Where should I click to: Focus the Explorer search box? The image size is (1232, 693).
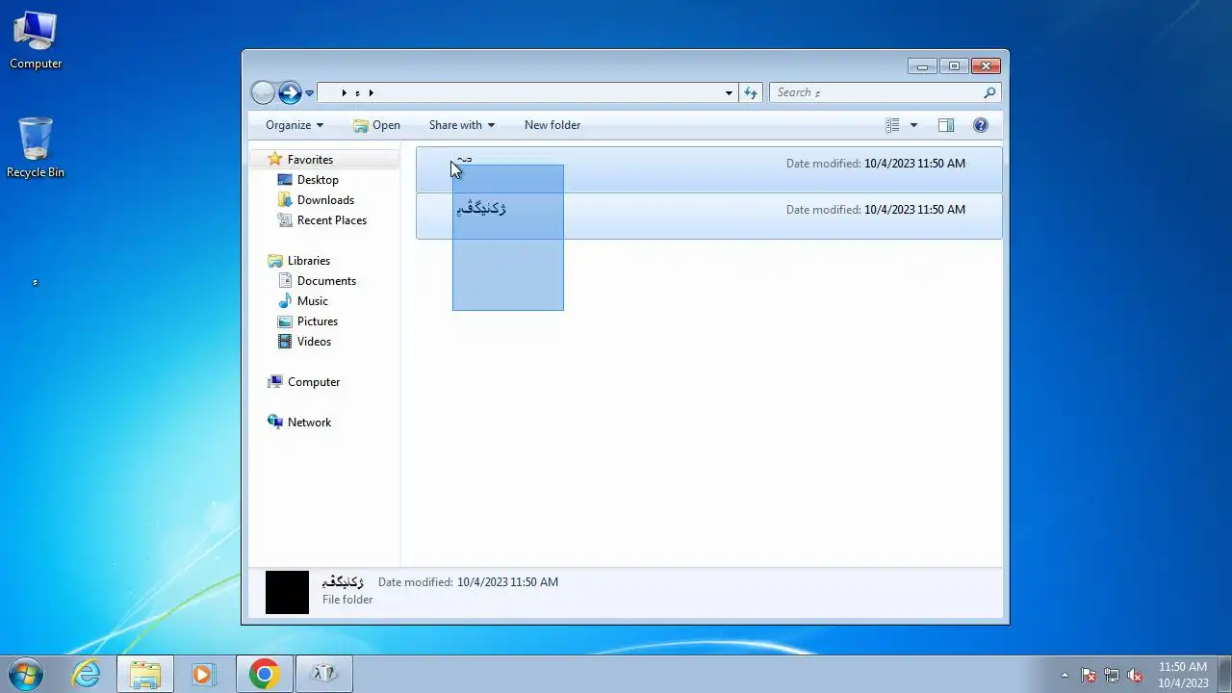click(875, 92)
